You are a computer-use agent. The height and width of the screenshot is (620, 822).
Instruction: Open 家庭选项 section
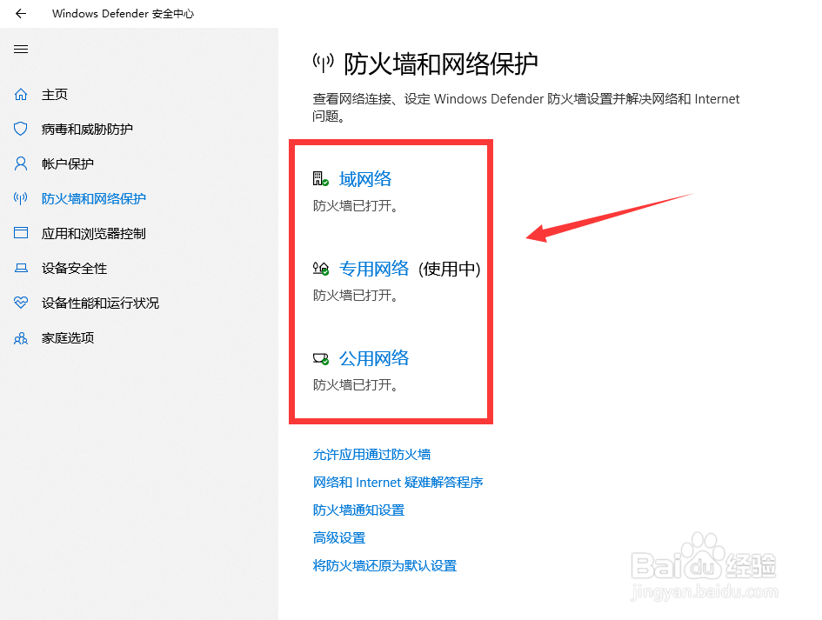[x=68, y=338]
